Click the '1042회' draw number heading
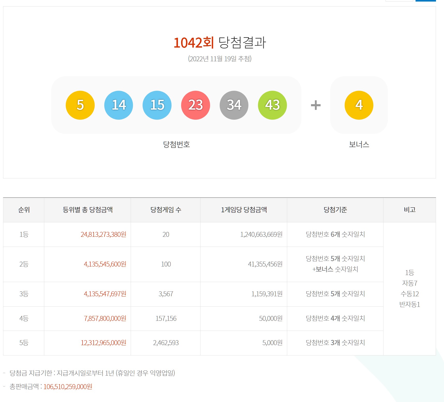Viewport: 444px width, 402px height. tap(194, 43)
